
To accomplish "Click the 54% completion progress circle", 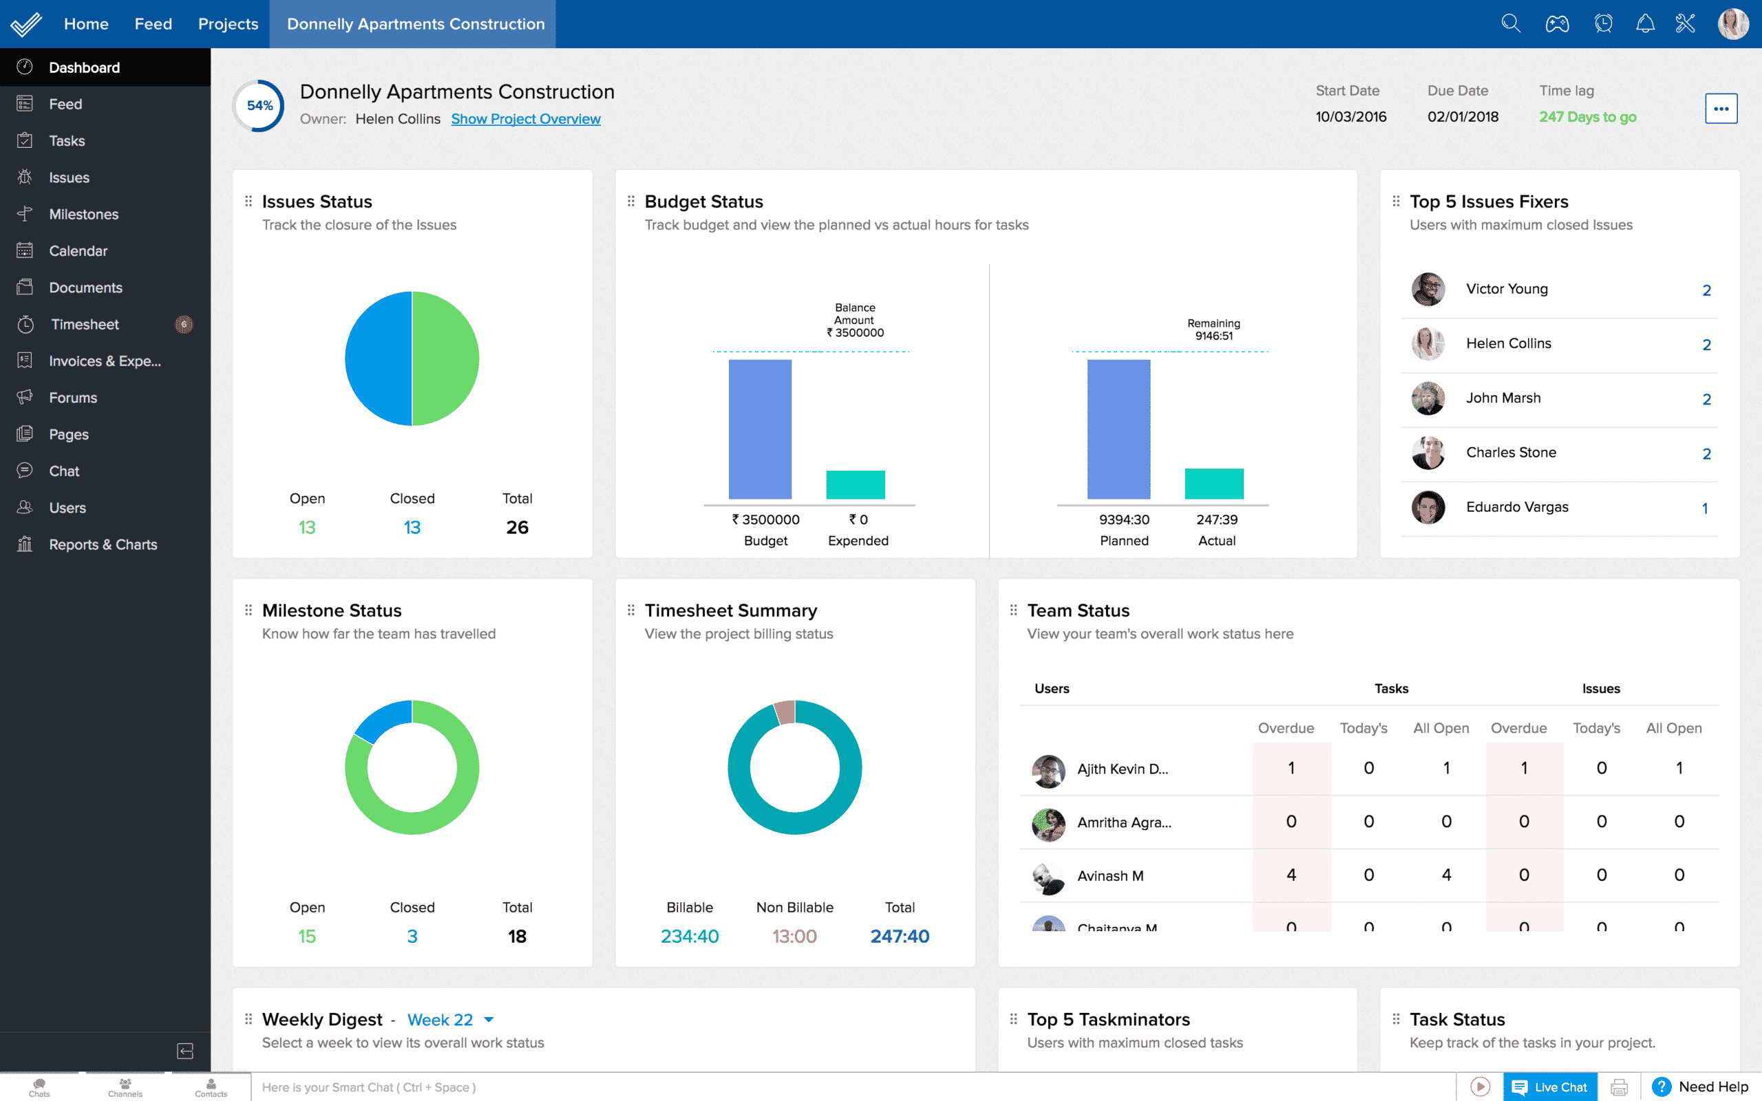I will point(259,104).
